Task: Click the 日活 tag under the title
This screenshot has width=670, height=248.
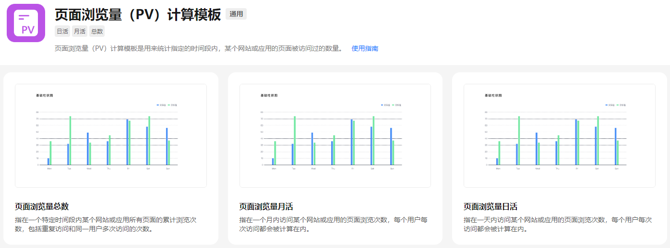Action: [62, 32]
